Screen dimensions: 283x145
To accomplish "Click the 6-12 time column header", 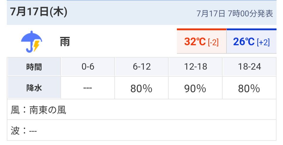I will (x=142, y=67).
